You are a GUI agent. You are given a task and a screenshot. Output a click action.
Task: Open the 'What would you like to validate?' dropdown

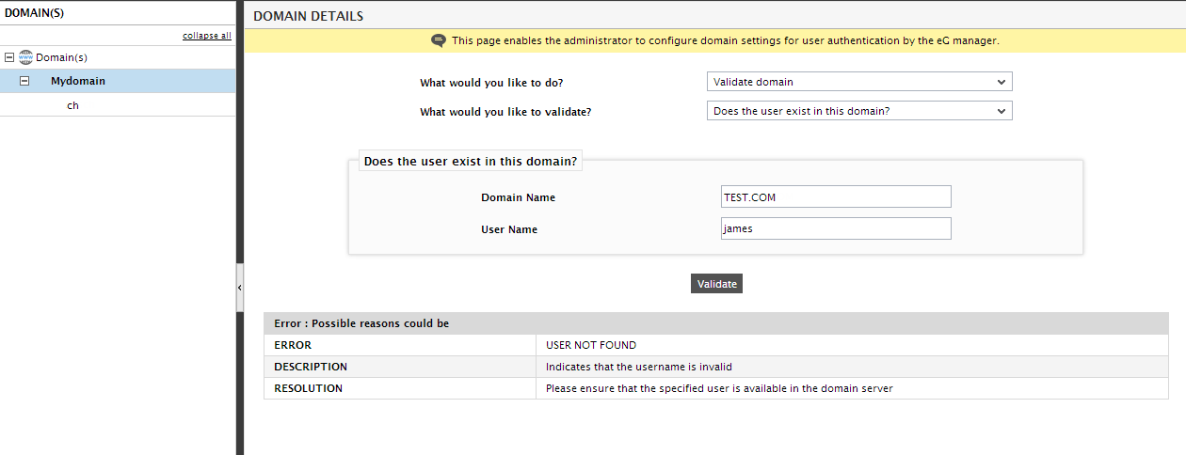(859, 111)
